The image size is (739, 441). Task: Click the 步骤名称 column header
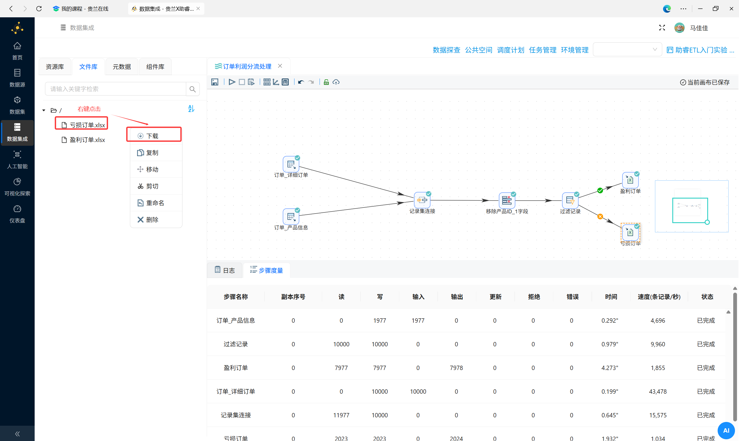(x=236, y=297)
